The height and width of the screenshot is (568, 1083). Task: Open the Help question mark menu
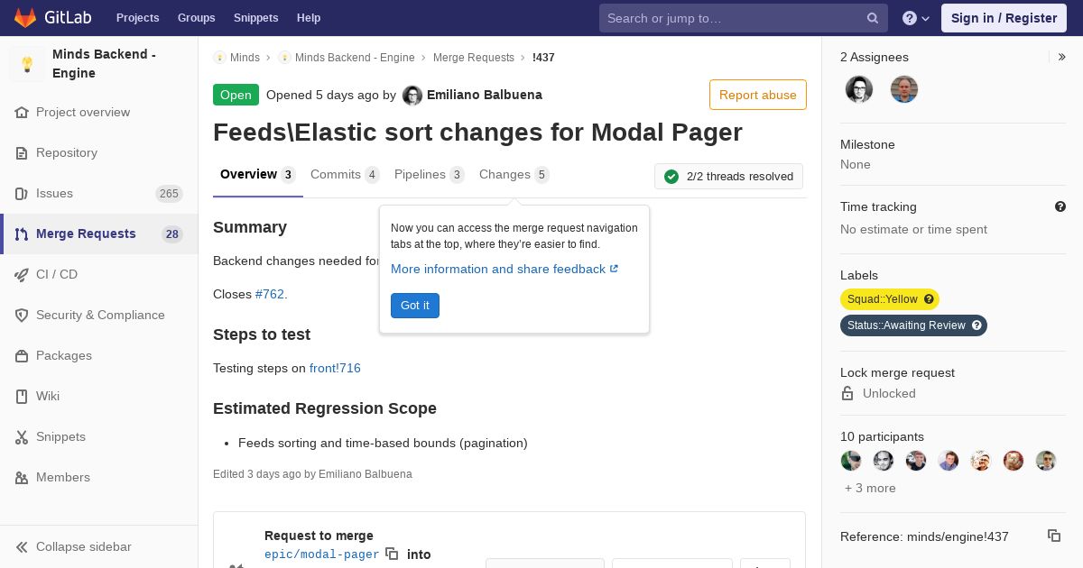916,18
